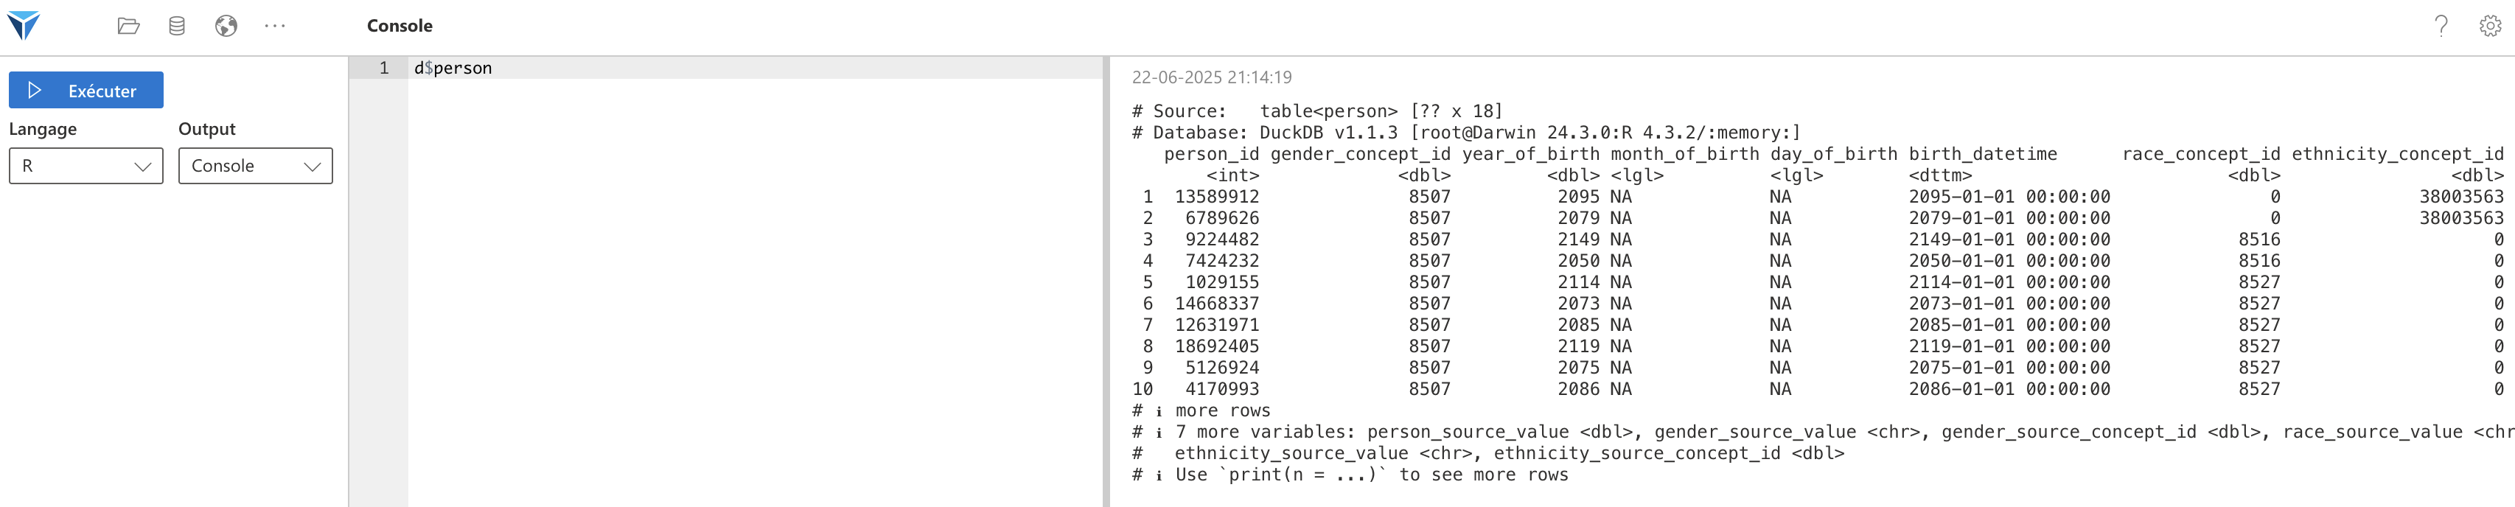The height and width of the screenshot is (507, 2515).
Task: Click person_id value 5126924
Action: click(x=1222, y=368)
